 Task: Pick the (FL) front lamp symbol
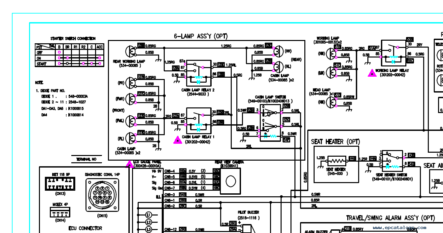[131, 137]
